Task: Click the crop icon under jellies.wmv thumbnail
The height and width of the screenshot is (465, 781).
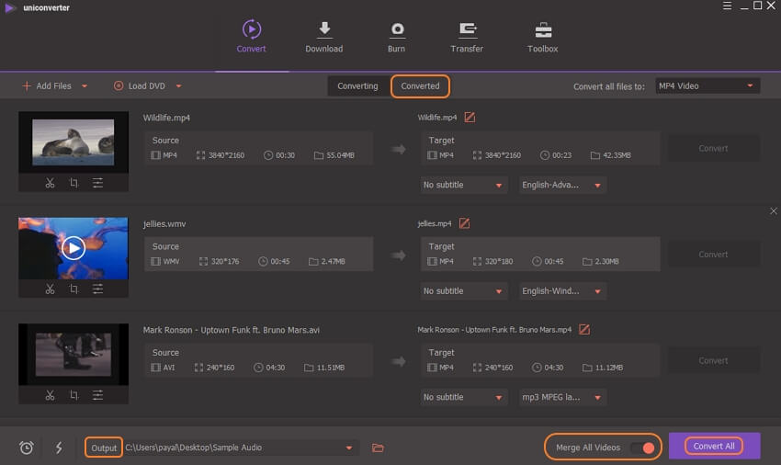Action: 74,289
